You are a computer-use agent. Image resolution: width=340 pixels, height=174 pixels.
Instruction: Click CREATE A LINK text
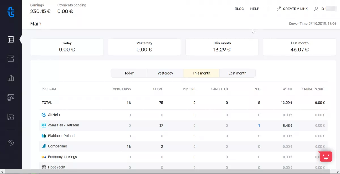[295, 9]
